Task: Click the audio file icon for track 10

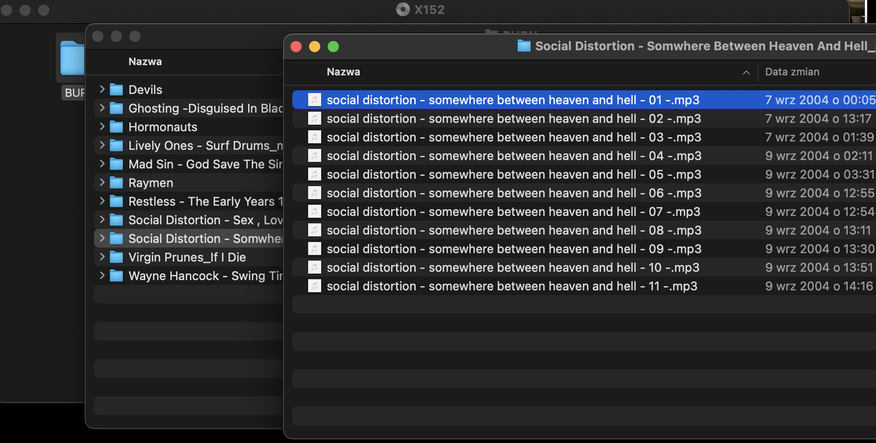Action: pos(314,268)
